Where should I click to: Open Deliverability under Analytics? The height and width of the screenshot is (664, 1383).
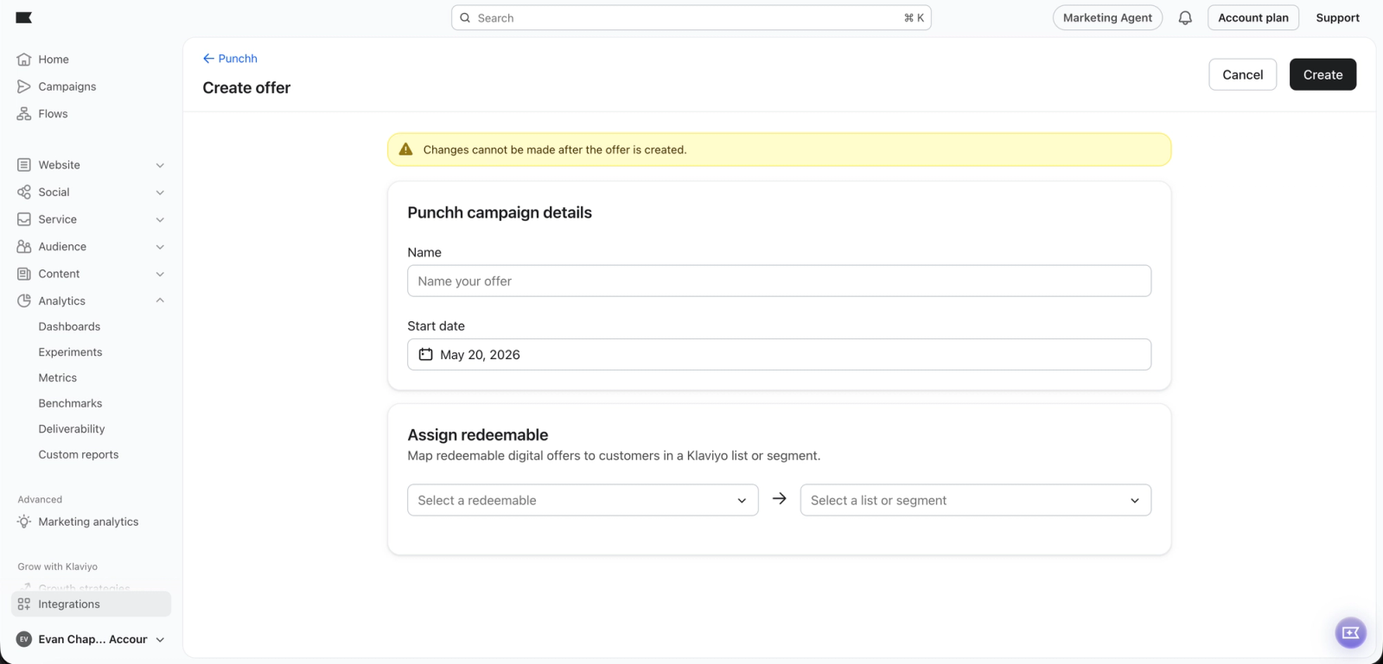click(x=72, y=429)
